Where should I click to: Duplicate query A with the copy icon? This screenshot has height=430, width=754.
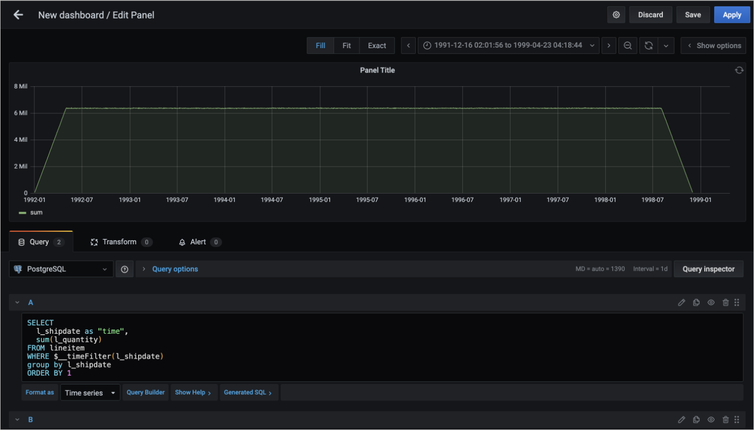click(x=696, y=303)
